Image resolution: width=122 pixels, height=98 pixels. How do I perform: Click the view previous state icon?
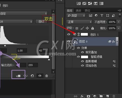click(x=25, y=76)
